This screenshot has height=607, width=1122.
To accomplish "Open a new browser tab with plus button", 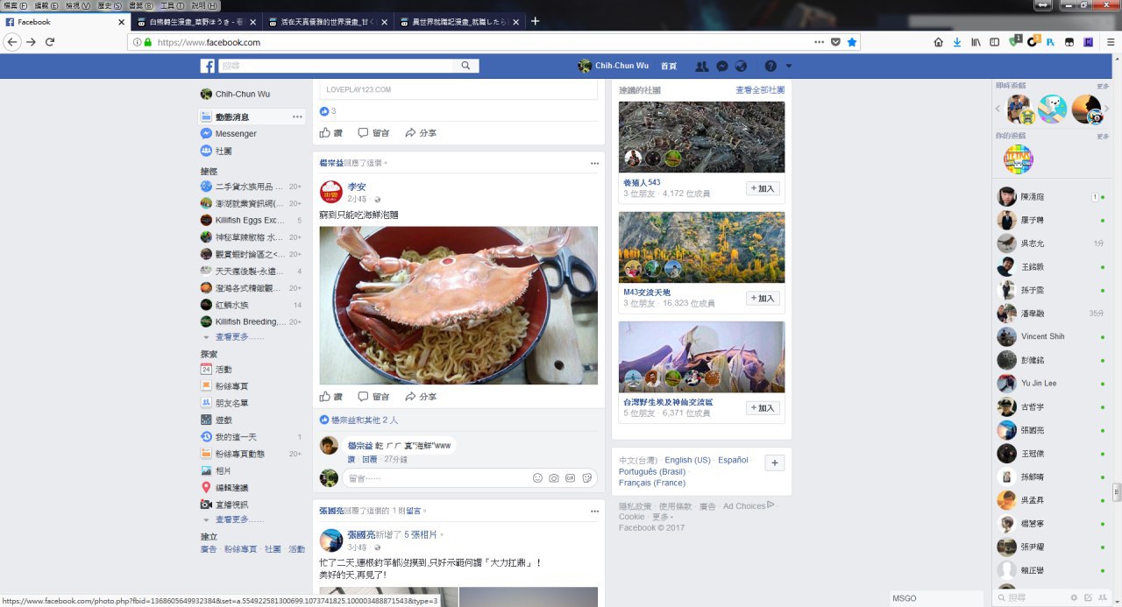I will coord(536,21).
